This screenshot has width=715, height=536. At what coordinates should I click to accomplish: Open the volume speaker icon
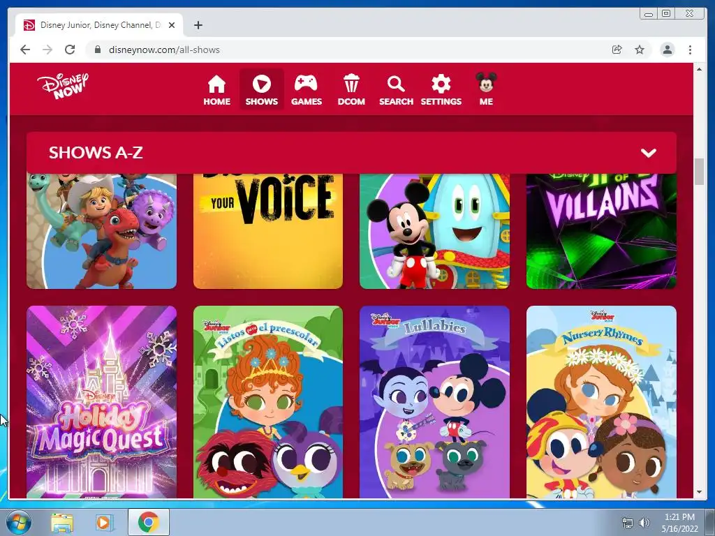[644, 523]
